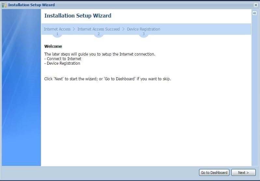
Task: Click the wizard tools icon in title bar
Action: click(x=4, y=5)
